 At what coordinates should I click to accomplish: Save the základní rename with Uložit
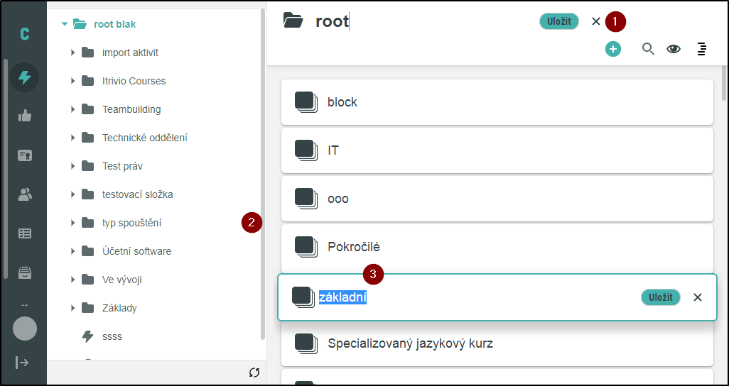(660, 297)
